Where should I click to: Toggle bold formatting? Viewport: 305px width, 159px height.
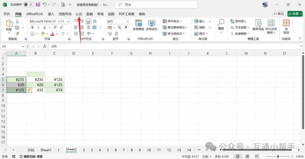tap(32, 27)
